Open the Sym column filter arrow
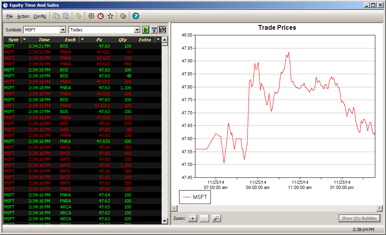 24,39
